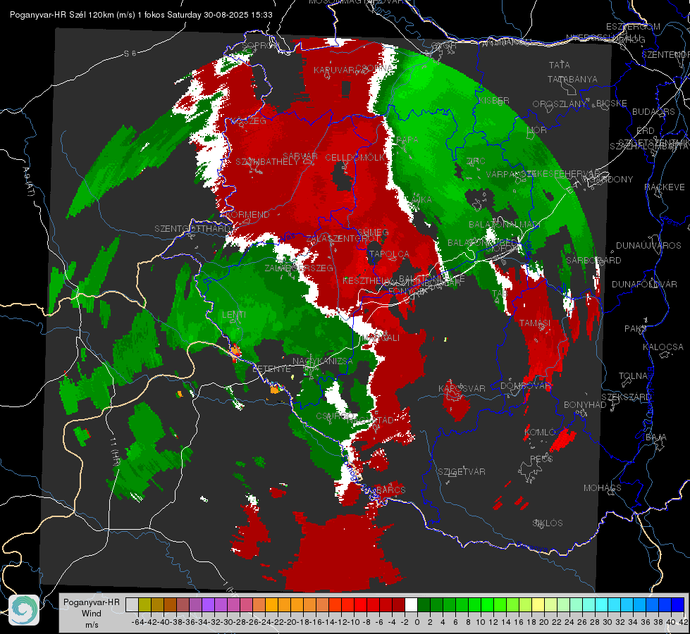Click the 'CELLDOMOLK' city label
690x634 pixels.
(x=355, y=158)
